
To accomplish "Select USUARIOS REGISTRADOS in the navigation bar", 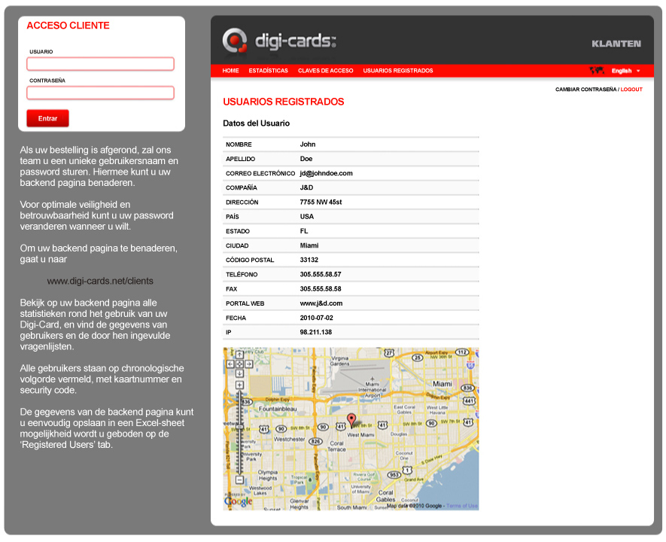I will [398, 71].
